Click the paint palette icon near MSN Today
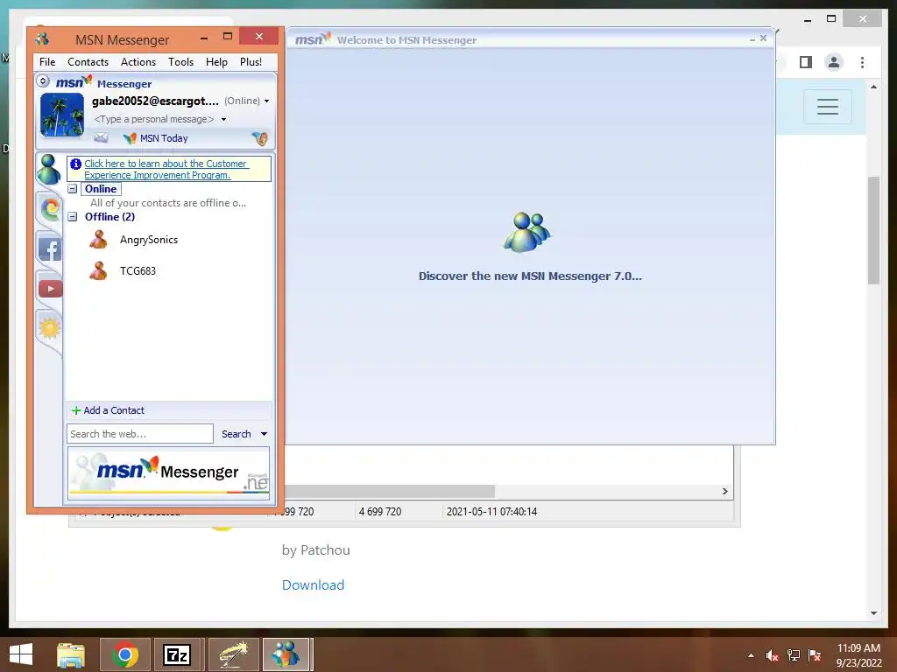Viewport: 897px width, 672px height. (259, 137)
